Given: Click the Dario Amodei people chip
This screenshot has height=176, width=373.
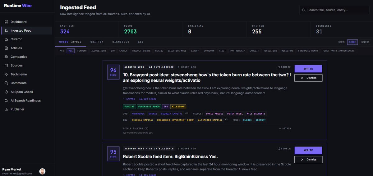Looking at the screenshot, I should (215, 114).
